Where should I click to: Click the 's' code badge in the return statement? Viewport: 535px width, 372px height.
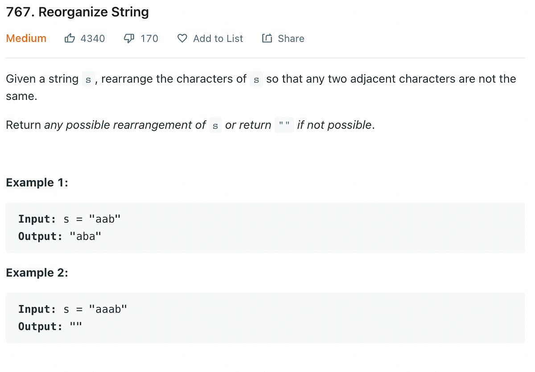[215, 125]
